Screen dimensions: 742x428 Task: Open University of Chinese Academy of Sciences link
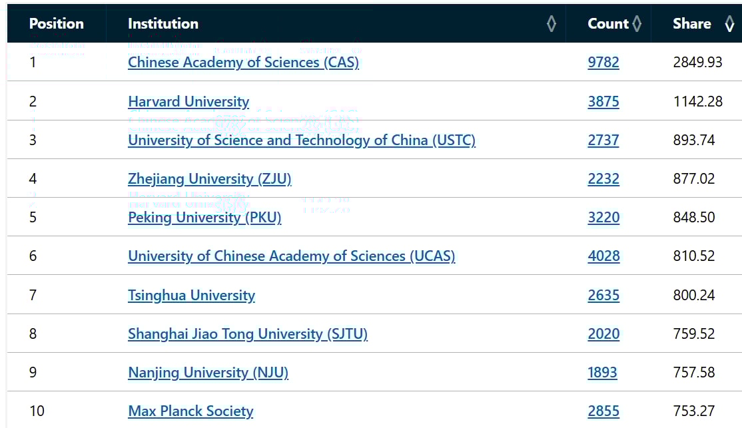[x=292, y=256]
